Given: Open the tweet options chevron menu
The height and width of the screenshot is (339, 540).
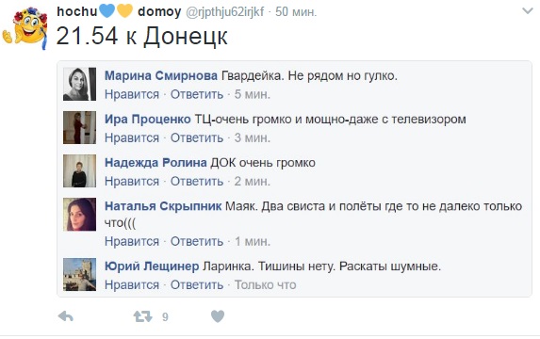Looking at the screenshot, I should [527, 11].
